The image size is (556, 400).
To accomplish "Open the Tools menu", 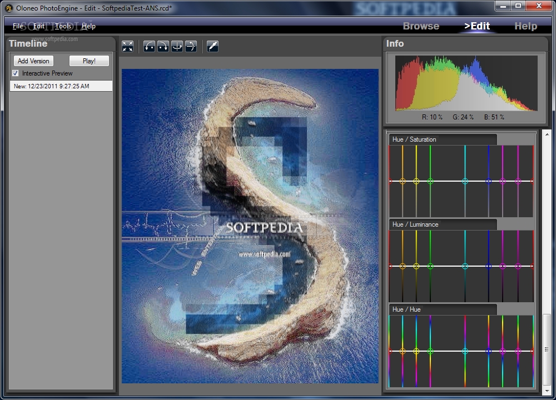I will coord(63,26).
